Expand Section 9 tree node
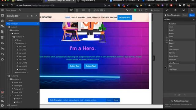Screen dimensions: 196x110 tap(8, 105)
